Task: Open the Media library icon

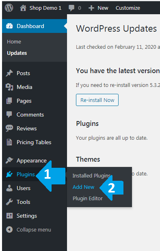Action: pyautogui.click(x=9, y=87)
